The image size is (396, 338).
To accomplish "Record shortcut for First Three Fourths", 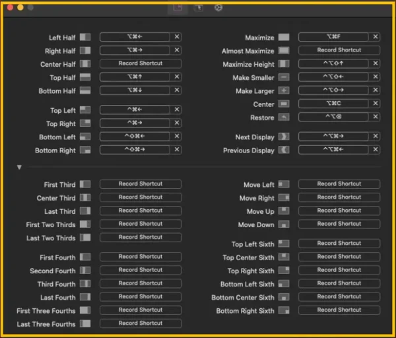I will coord(141,310).
